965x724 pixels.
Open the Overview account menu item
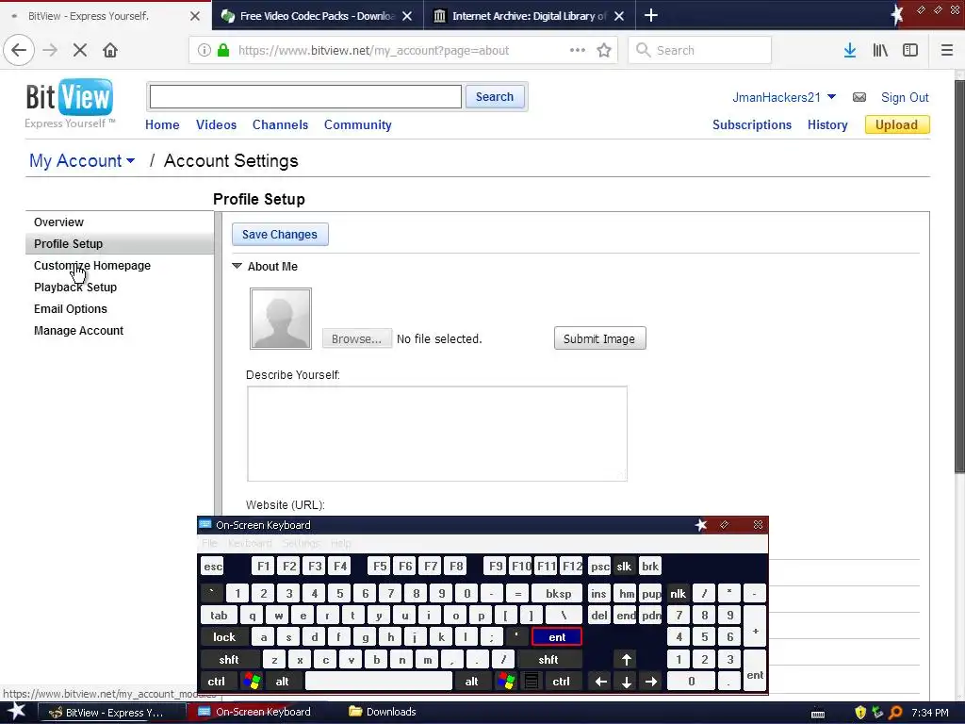tap(58, 222)
